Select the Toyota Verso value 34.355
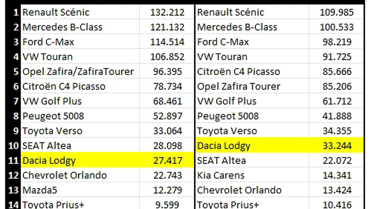This screenshot has width=371, height=209. click(336, 131)
